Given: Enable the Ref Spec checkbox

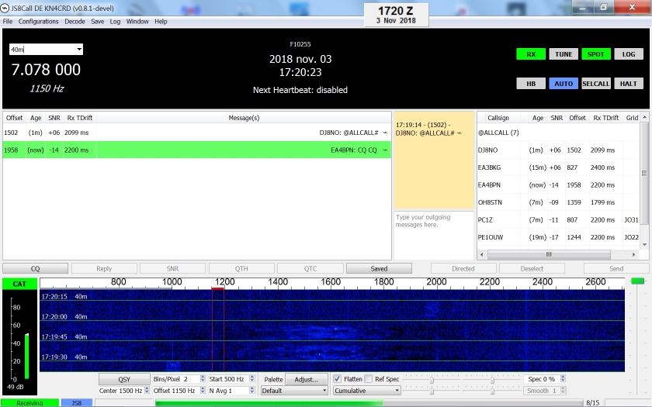Looking at the screenshot, I should pos(369,379).
